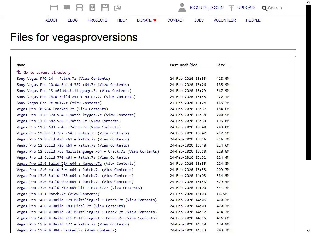This screenshot has height=233, width=311.
Task: Download Sony Vegas Pro 14.0 Build 244 + patch.7z
Action: click(x=59, y=97)
